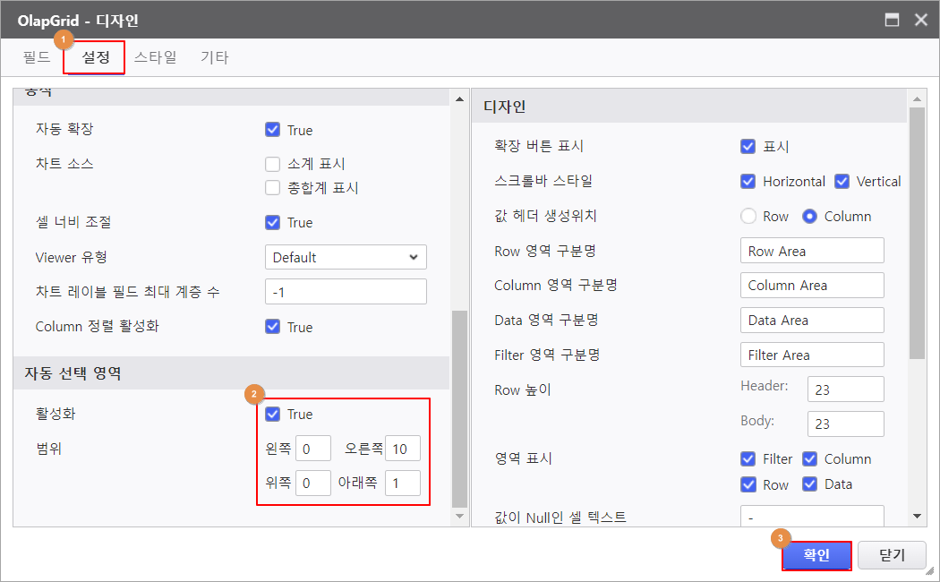The width and height of the screenshot is (940, 582).
Task: Open the Viewer 유형 Default dropdown
Action: coord(346,257)
